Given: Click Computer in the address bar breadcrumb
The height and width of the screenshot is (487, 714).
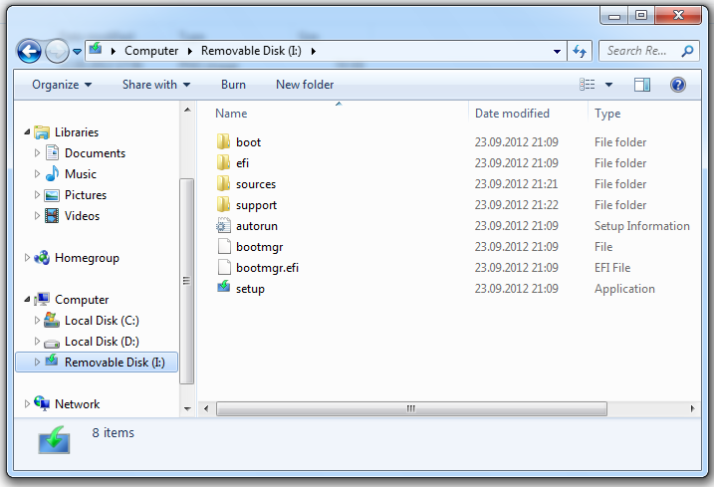Looking at the screenshot, I should [151, 51].
